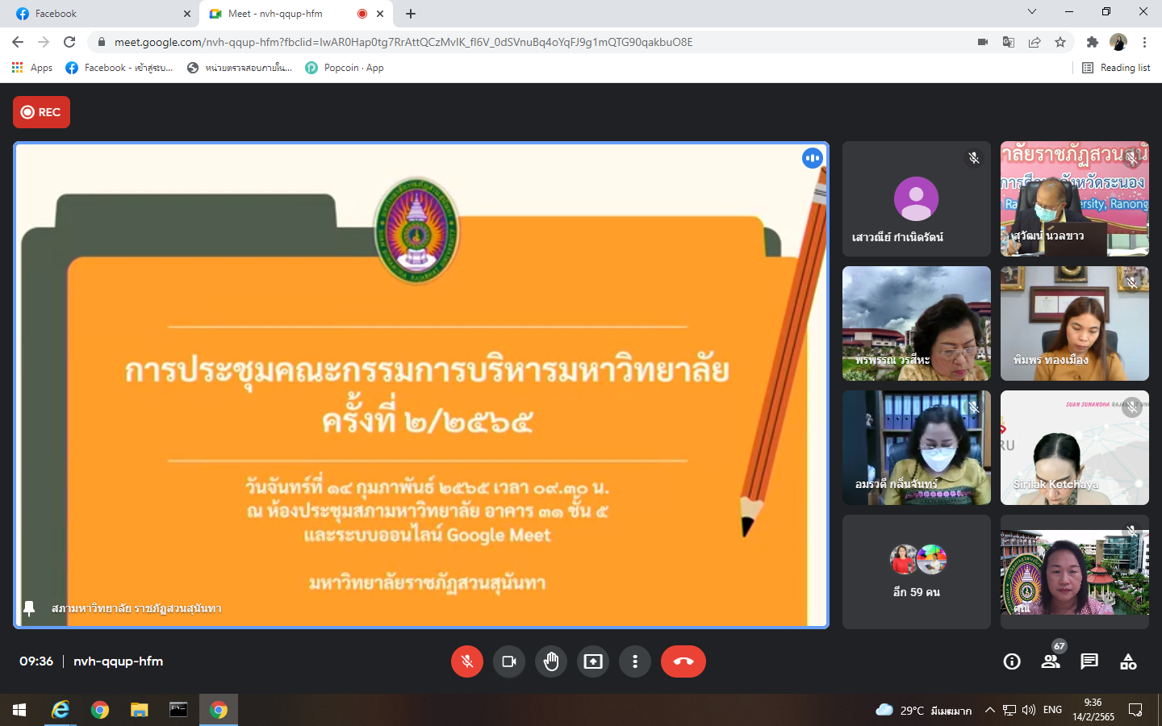Expand the tab search chevron
Screen dimensions: 1162x726
click(x=1031, y=12)
